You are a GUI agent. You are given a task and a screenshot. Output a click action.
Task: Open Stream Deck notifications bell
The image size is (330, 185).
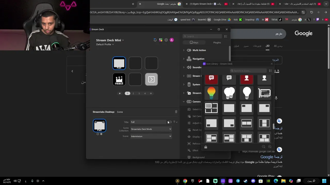155,40
